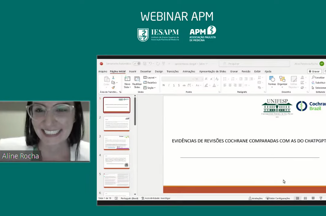Open the Inserir ribbon tab
The image size is (326, 216).
133,71
